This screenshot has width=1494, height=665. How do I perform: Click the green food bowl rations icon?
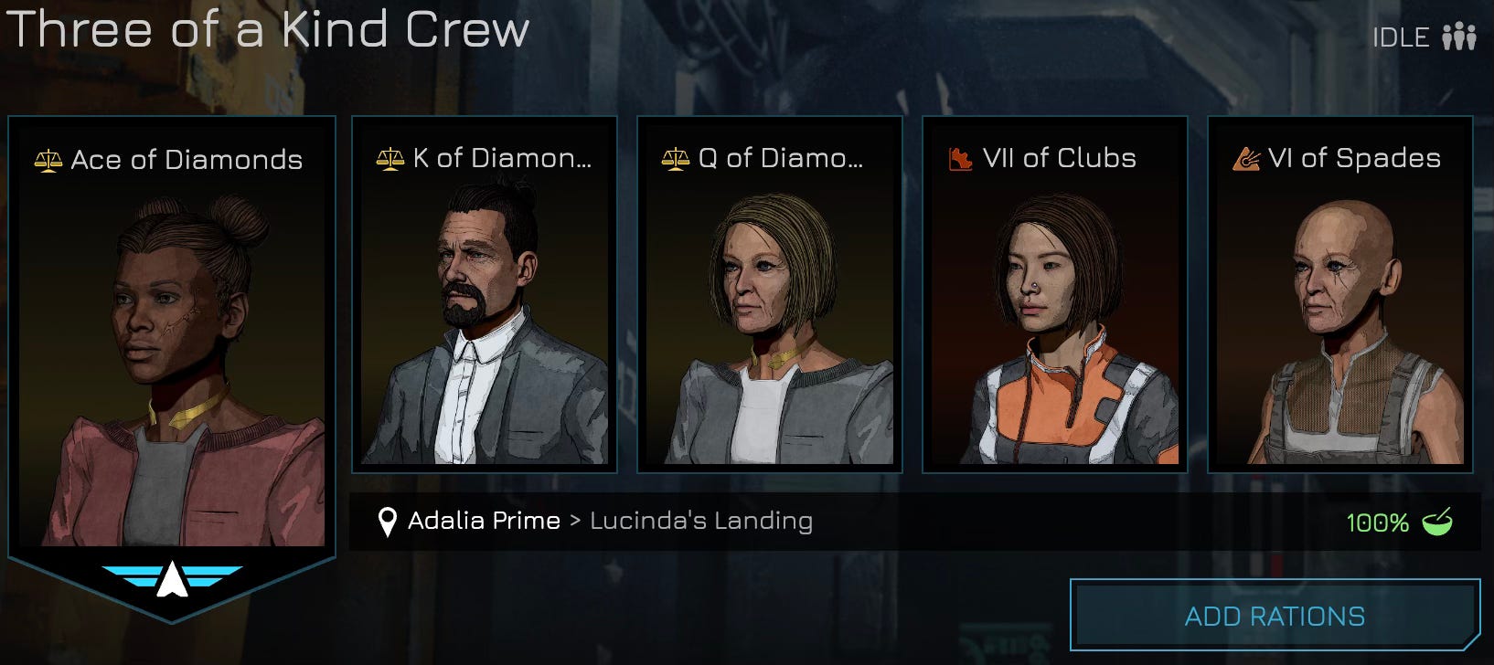click(x=1437, y=522)
